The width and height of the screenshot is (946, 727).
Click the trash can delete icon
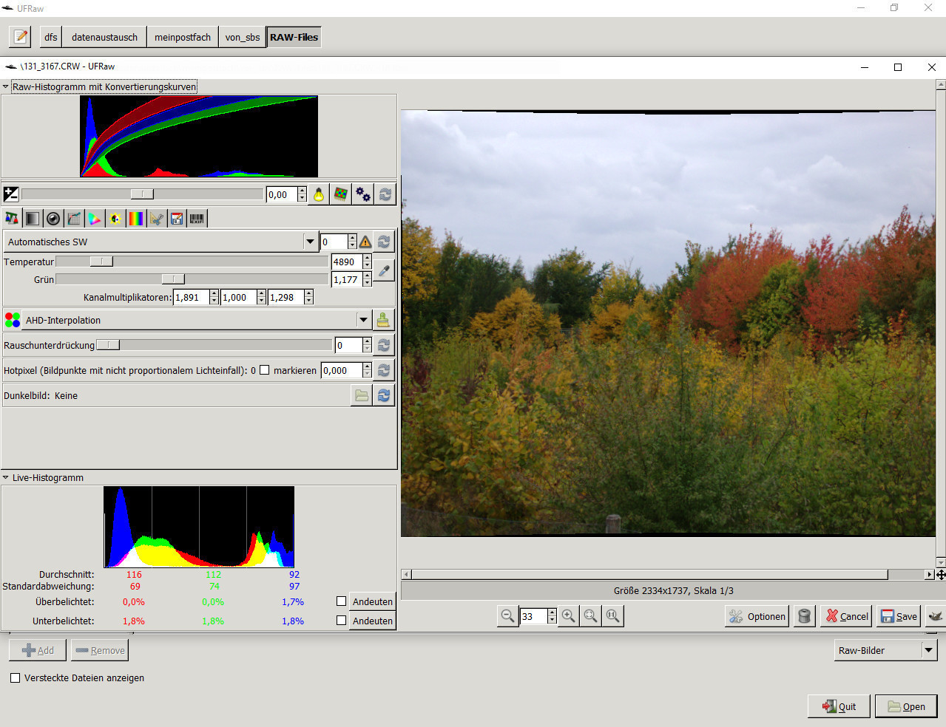(805, 616)
